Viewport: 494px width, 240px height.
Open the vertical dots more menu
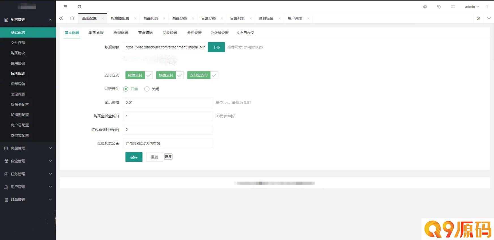pos(487,7)
